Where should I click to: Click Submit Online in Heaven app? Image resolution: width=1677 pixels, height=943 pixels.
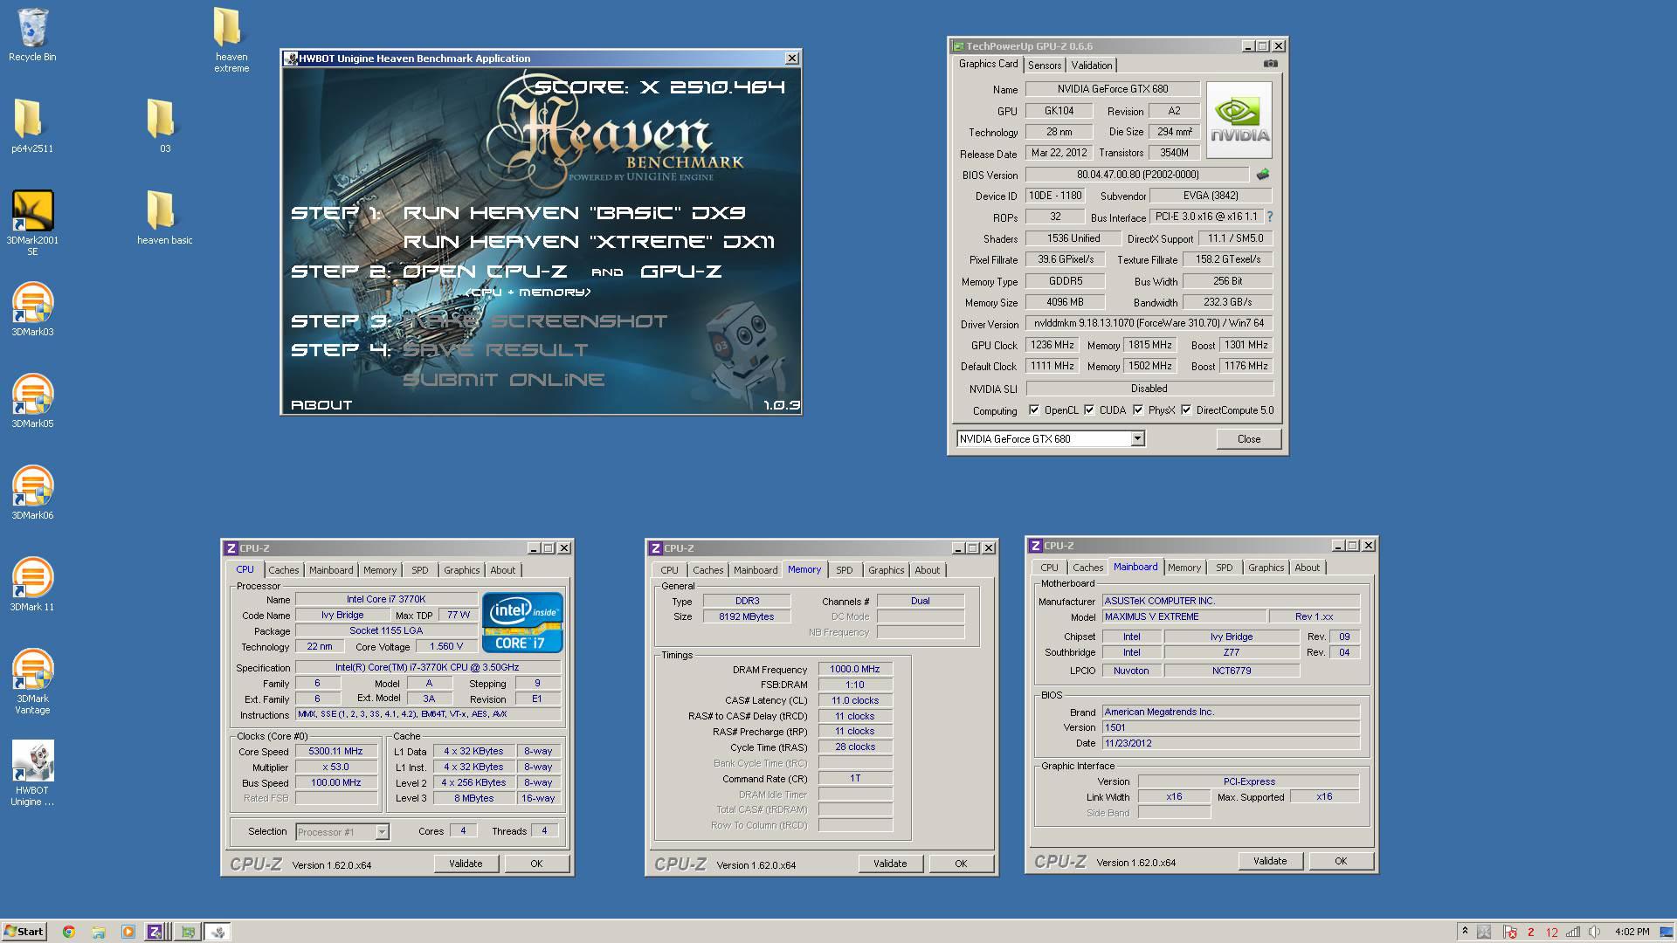[x=504, y=380]
